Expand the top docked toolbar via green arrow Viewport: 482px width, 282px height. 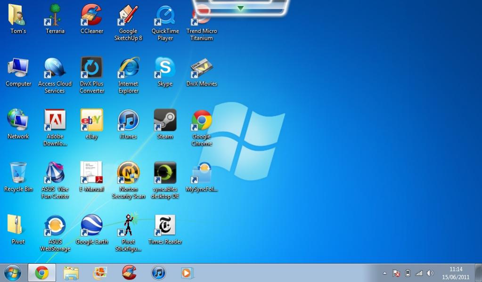tap(241, 8)
